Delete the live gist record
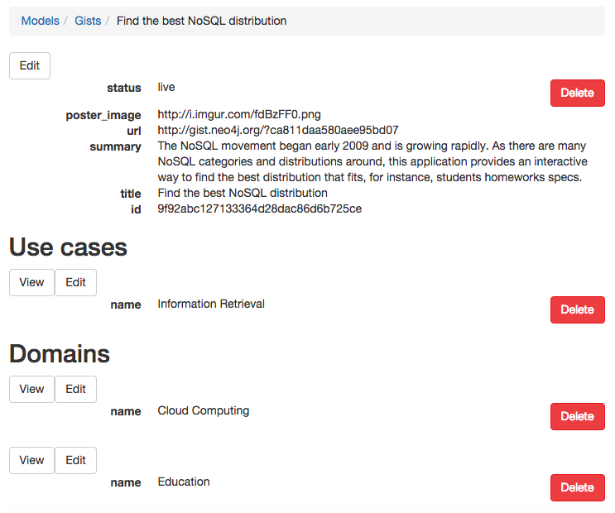This screenshot has height=513, width=615. 578,93
